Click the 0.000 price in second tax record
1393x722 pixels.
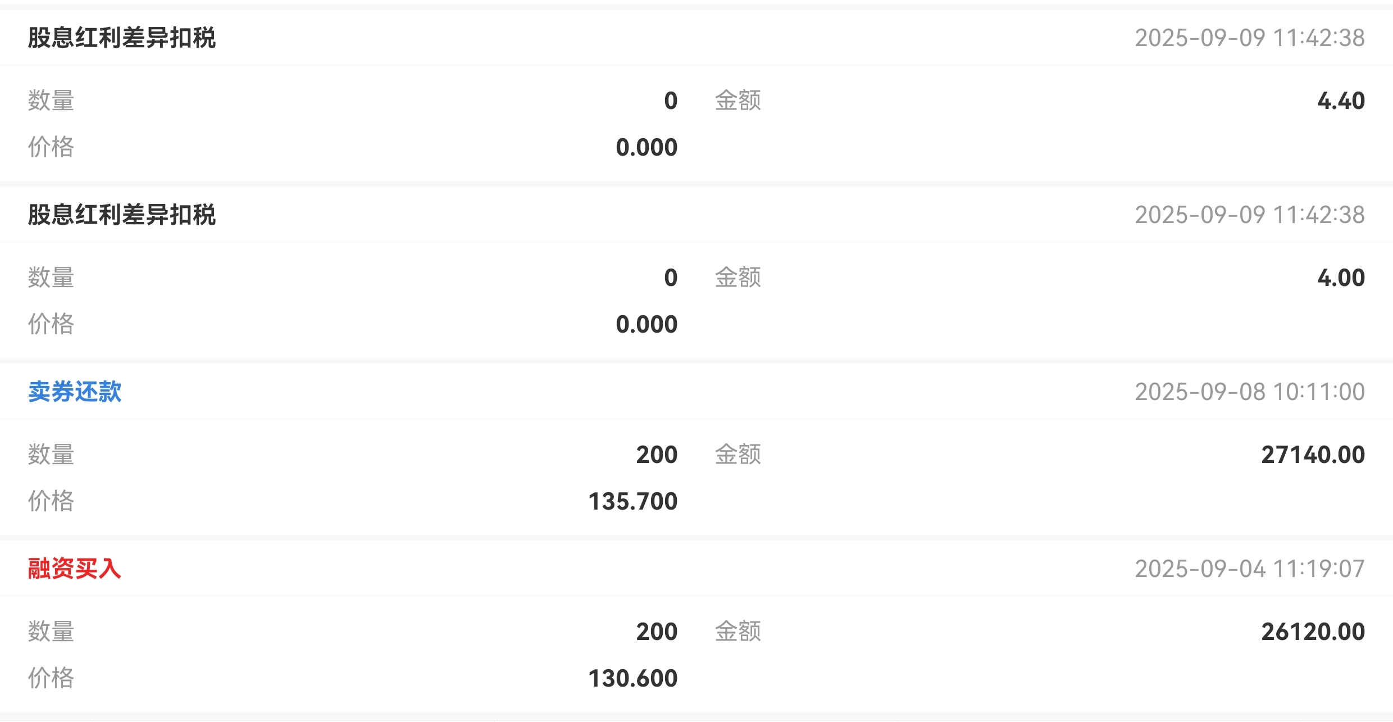click(647, 325)
